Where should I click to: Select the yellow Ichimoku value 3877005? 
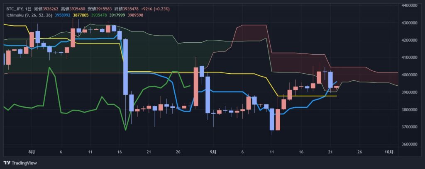(x=80, y=15)
